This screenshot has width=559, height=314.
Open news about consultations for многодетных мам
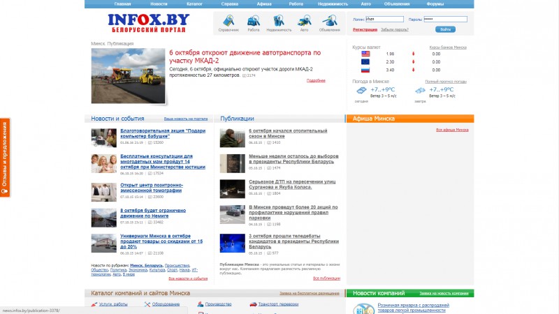point(163,162)
